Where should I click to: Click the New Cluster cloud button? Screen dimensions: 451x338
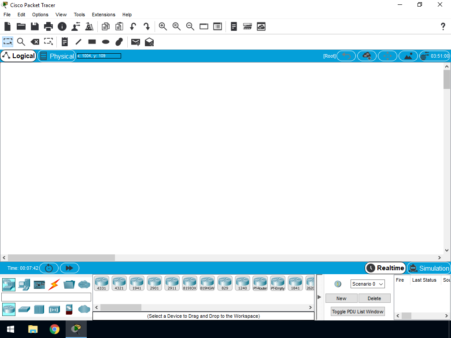(x=367, y=56)
